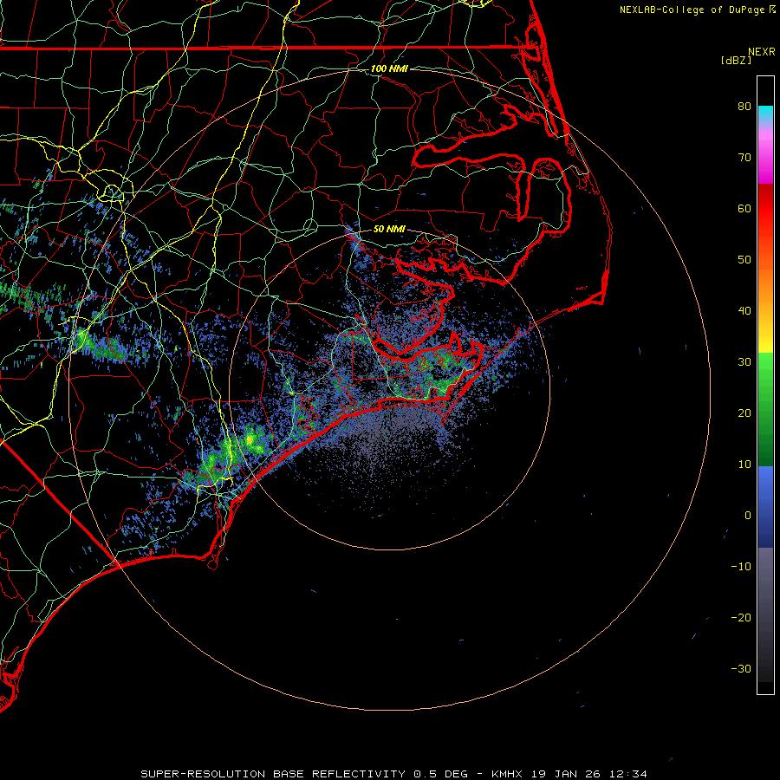
Task: Select the 60 value on dBZ scale
Action: [x=744, y=208]
